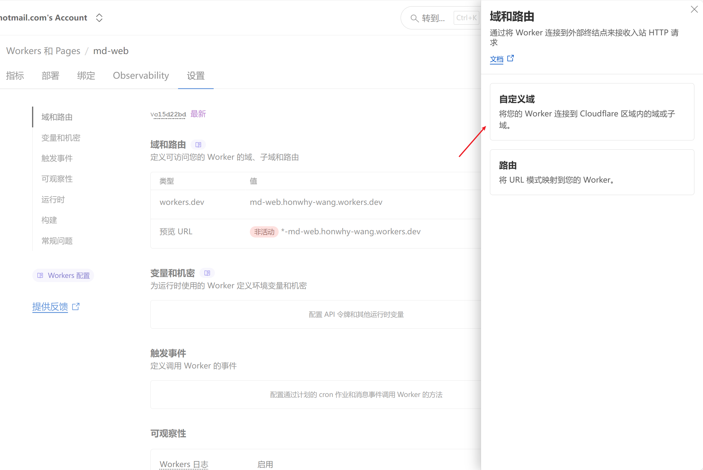This screenshot has height=470, width=703.
Task: Select the 路由 option card
Action: click(592, 172)
